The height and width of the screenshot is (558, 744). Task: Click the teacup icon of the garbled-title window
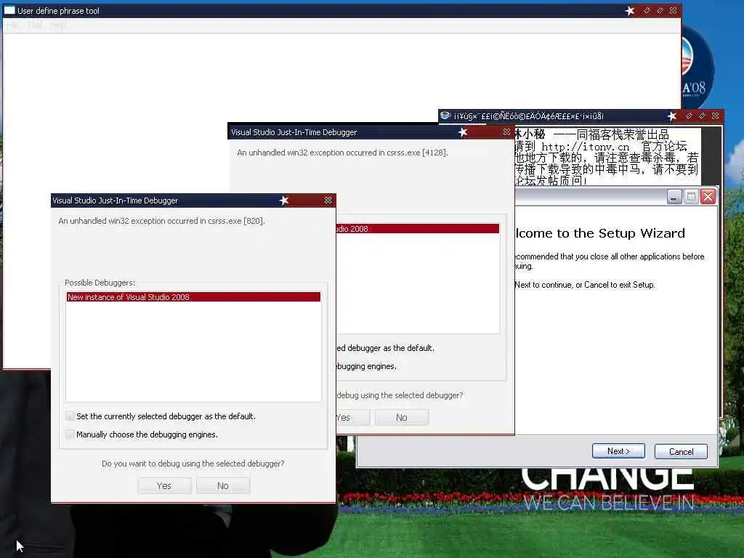[x=445, y=116]
